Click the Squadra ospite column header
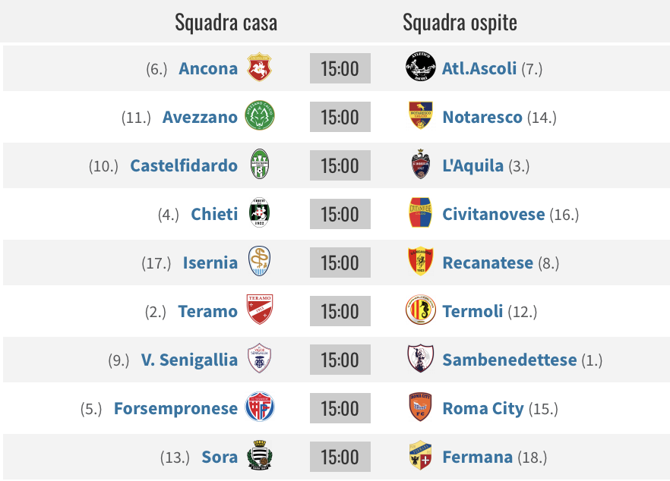Image resolution: width=670 pixels, height=481 pixels. click(460, 23)
